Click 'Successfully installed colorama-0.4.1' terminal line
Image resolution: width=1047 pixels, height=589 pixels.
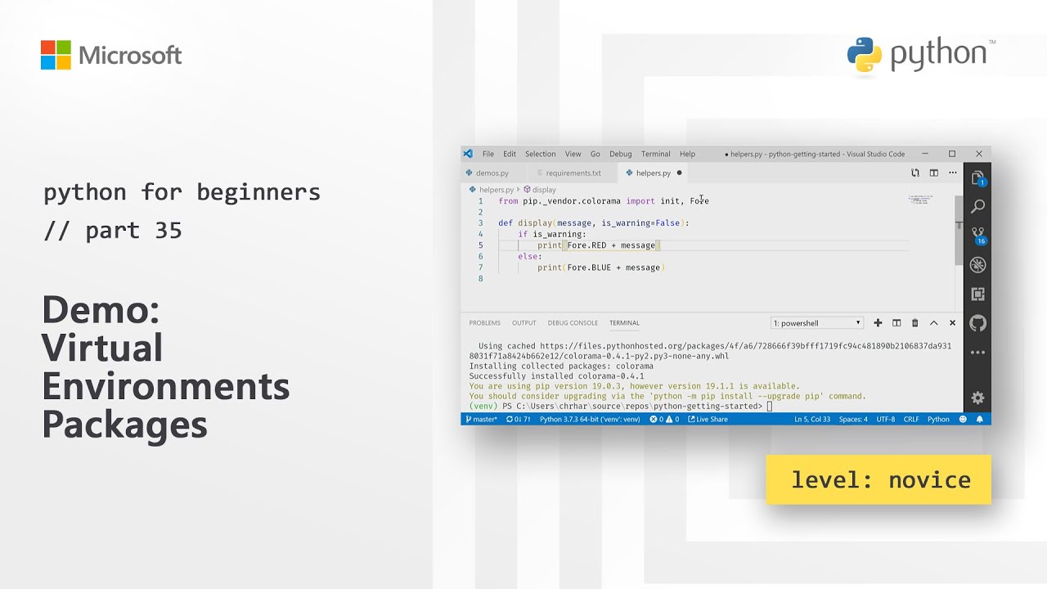coord(556,376)
